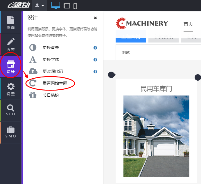Click help icon beside 更改源代码

coord(95,72)
